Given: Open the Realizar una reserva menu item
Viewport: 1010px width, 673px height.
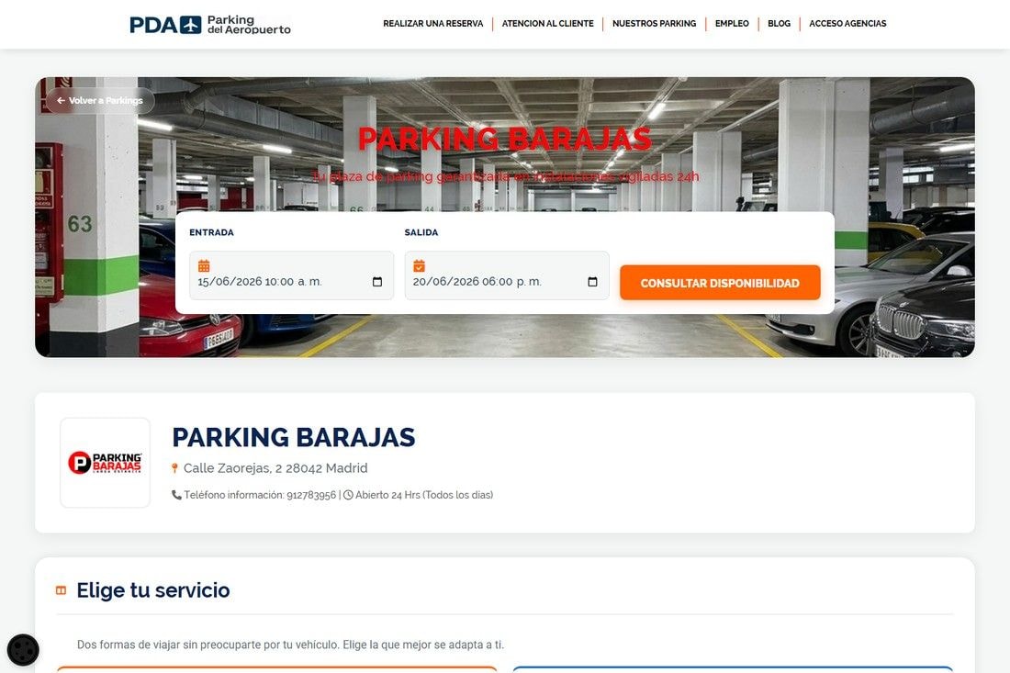Looking at the screenshot, I should coord(432,23).
